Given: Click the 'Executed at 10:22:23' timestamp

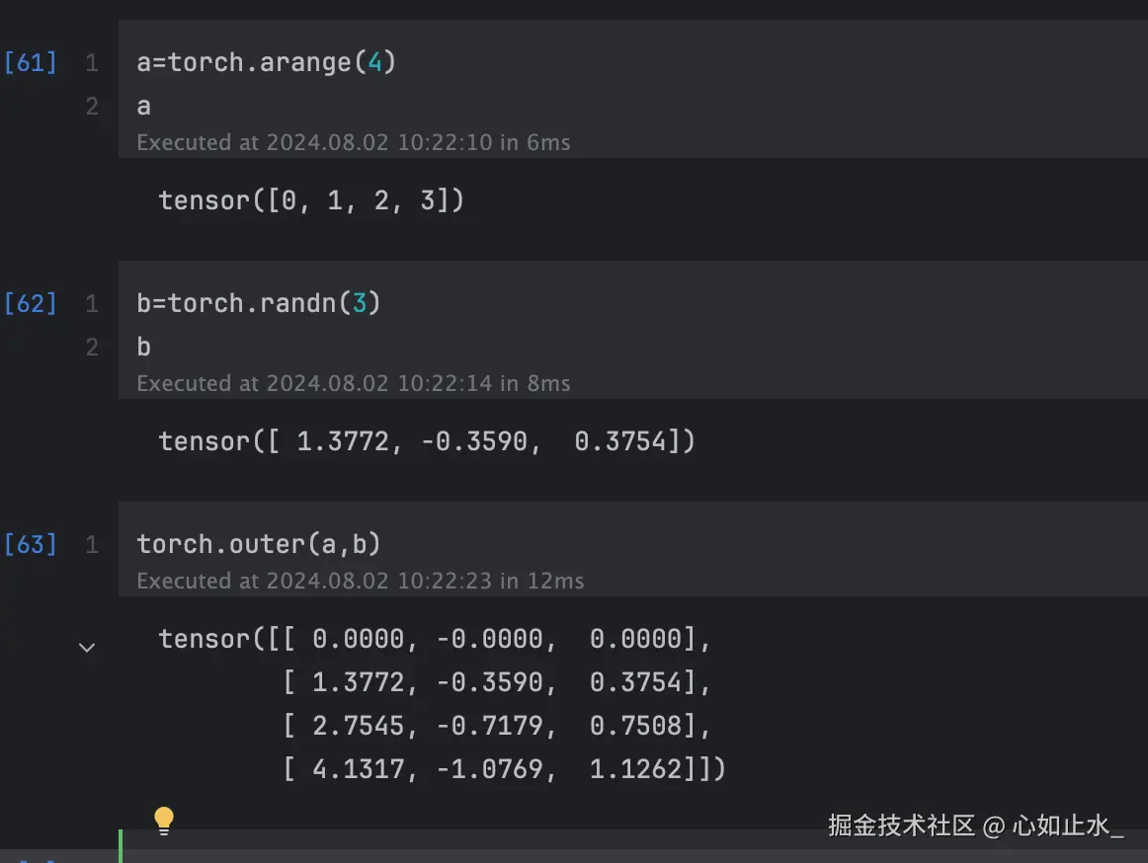Looking at the screenshot, I should click(360, 581).
